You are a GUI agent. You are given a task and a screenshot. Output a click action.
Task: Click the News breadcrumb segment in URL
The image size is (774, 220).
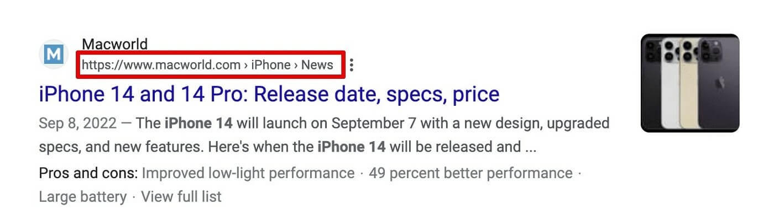(x=317, y=65)
